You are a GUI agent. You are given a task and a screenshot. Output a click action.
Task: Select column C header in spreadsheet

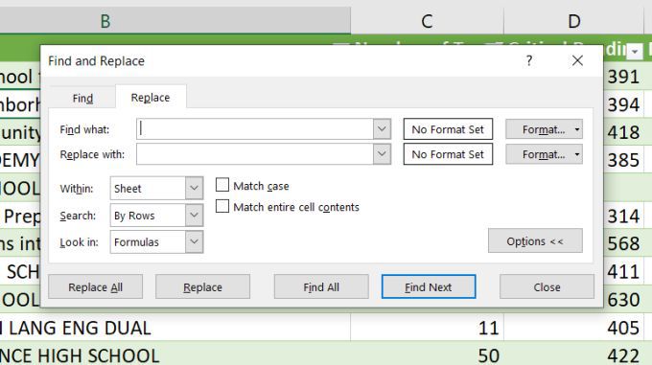427,20
